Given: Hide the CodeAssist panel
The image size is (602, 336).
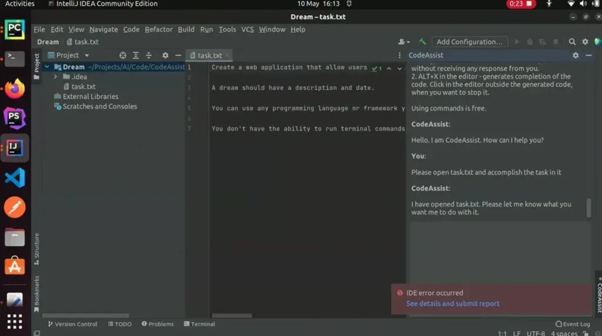Looking at the screenshot, I should tap(588, 55).
